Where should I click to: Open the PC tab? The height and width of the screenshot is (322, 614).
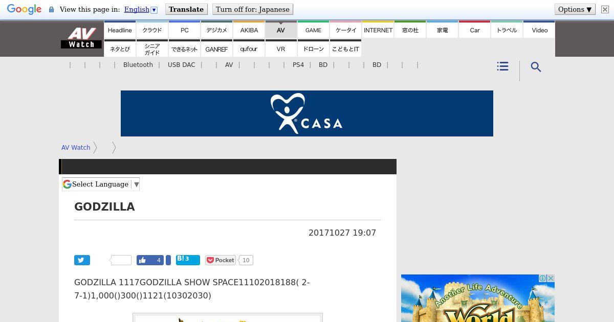pos(184,30)
